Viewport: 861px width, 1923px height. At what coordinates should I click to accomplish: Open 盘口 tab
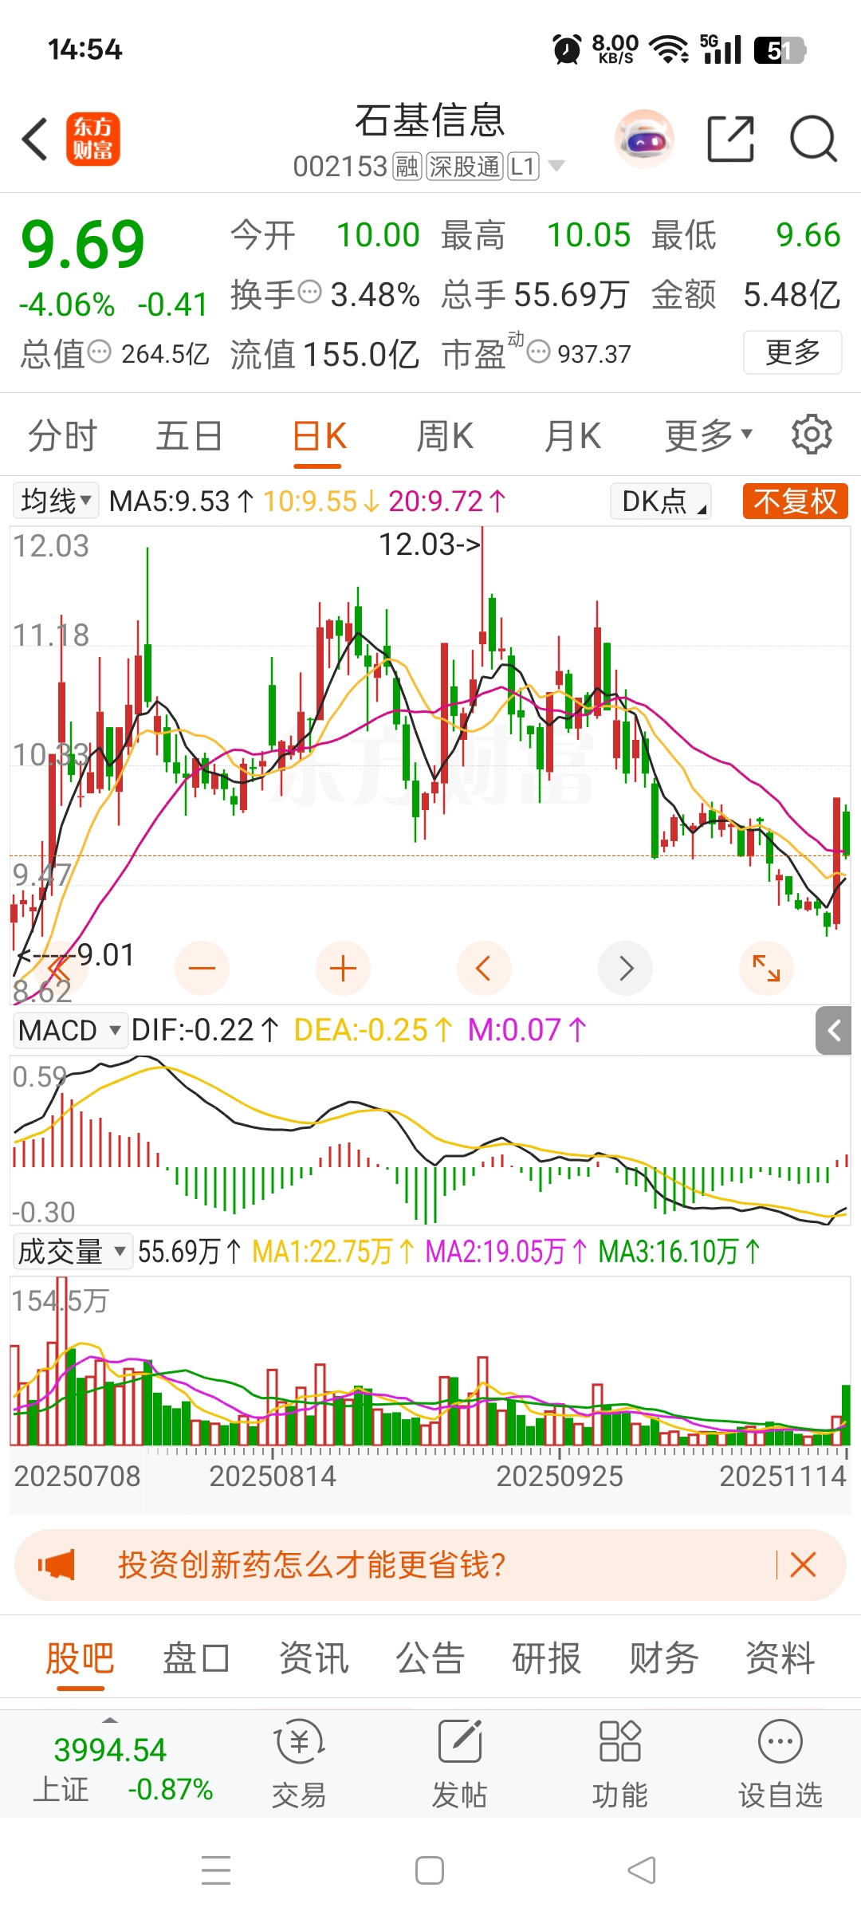click(x=196, y=1658)
